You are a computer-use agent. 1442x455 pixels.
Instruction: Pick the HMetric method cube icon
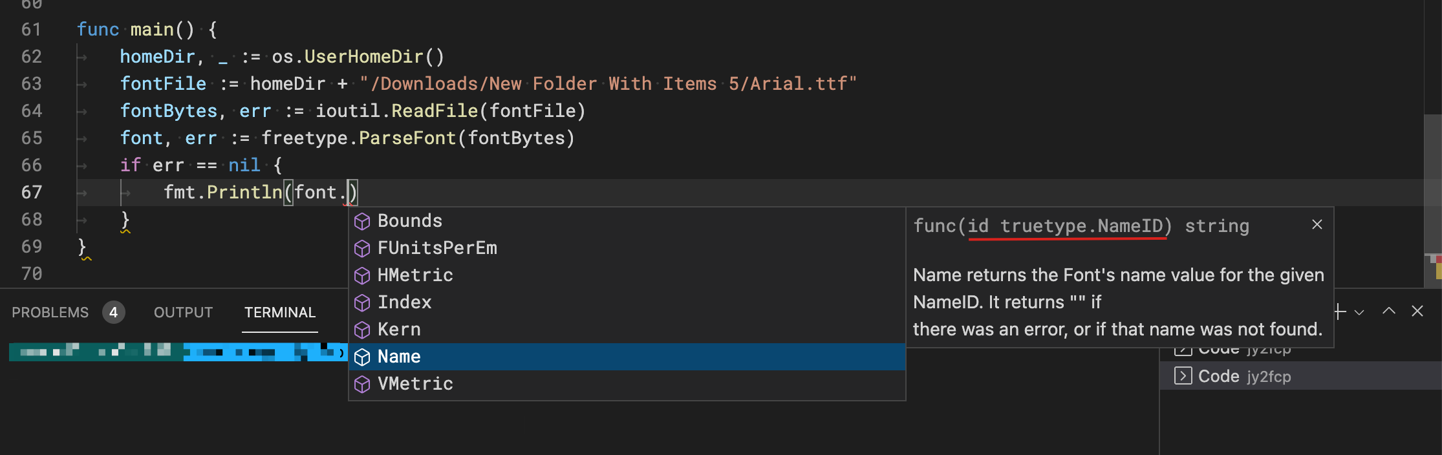(362, 276)
